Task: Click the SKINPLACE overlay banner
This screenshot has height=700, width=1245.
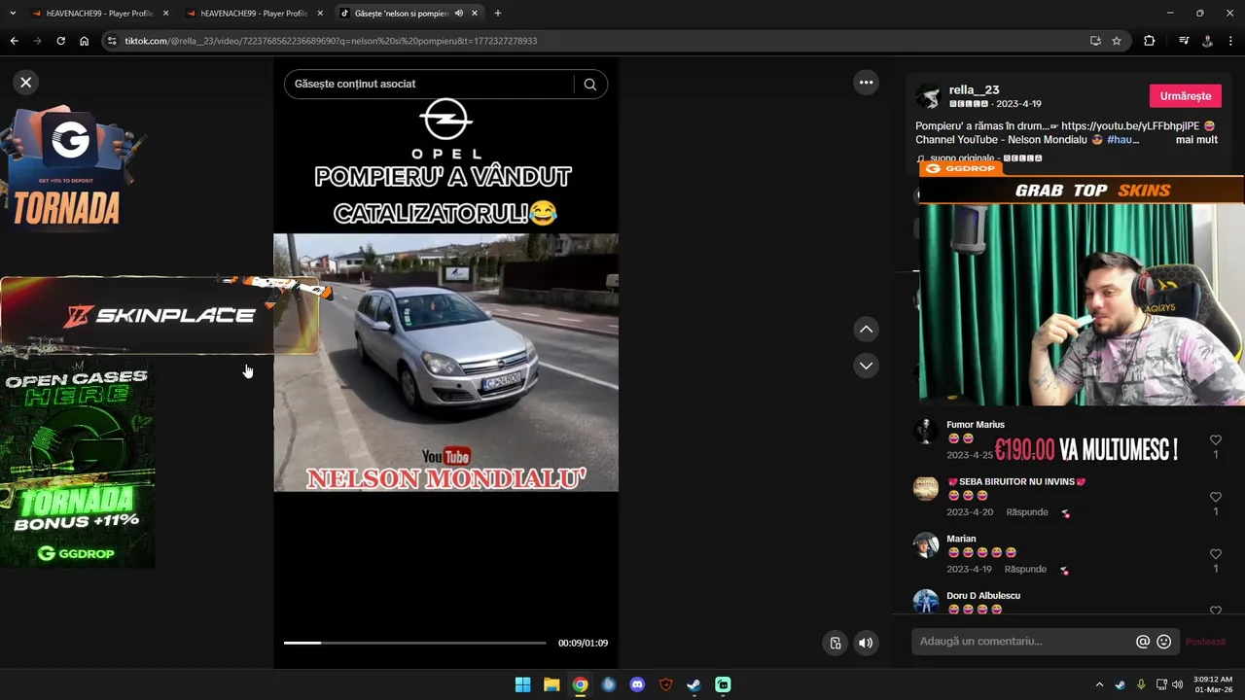Action: coord(159,316)
